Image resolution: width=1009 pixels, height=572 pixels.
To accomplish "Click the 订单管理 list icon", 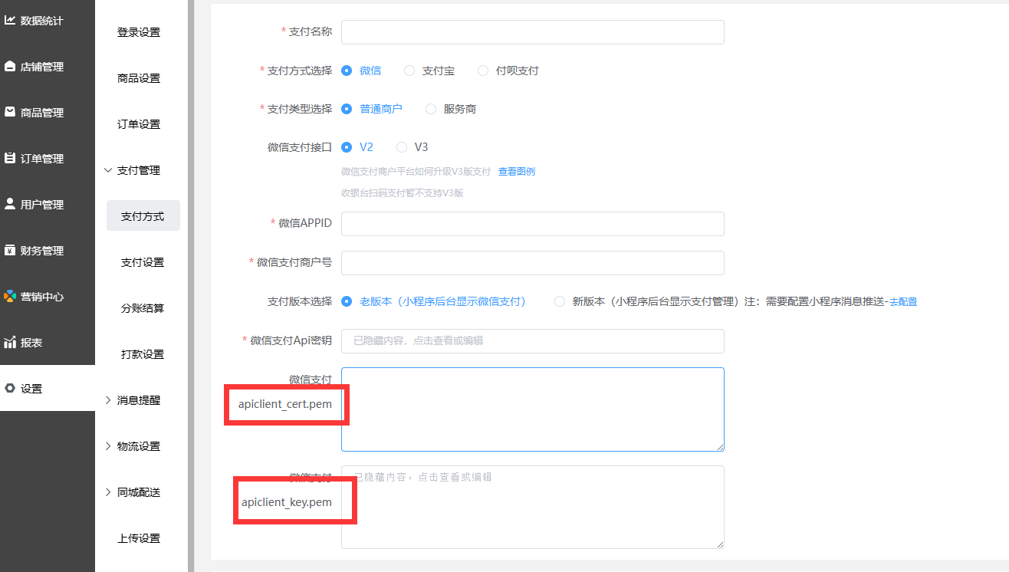I will point(10,159).
